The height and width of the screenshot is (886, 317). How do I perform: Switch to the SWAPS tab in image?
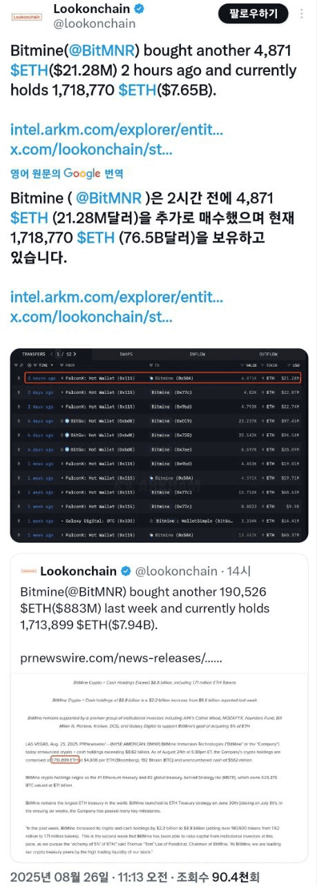pyautogui.click(x=126, y=354)
